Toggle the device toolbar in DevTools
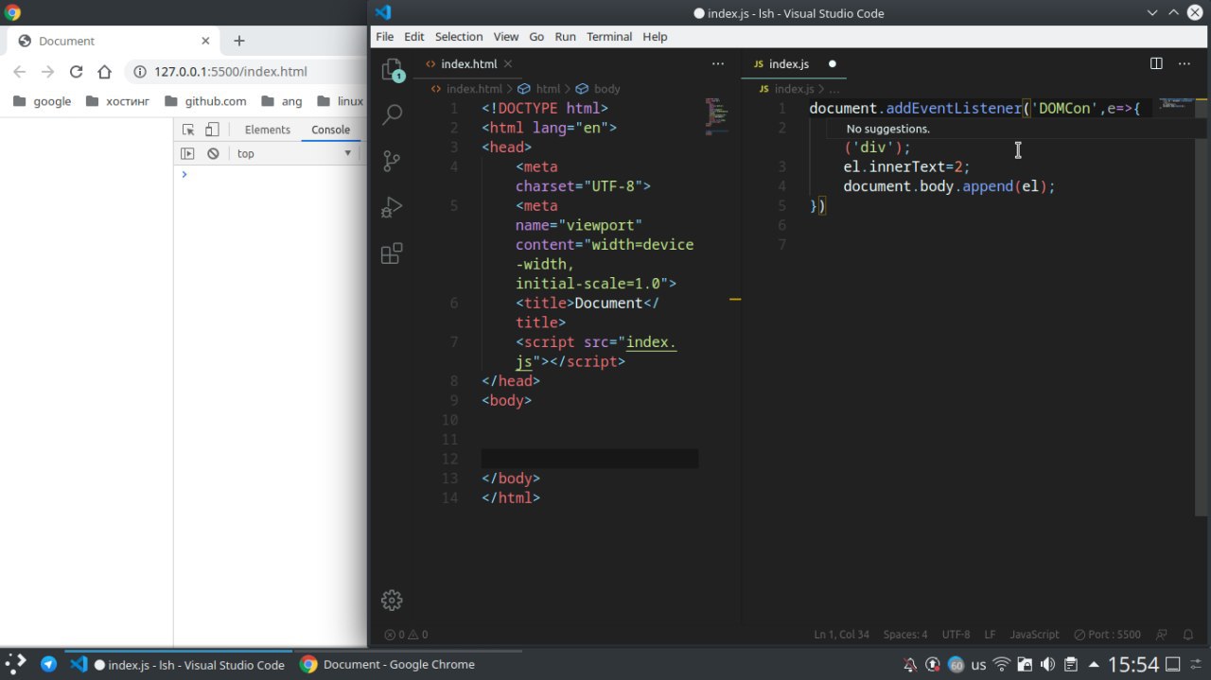The image size is (1211, 680). pyautogui.click(x=212, y=130)
